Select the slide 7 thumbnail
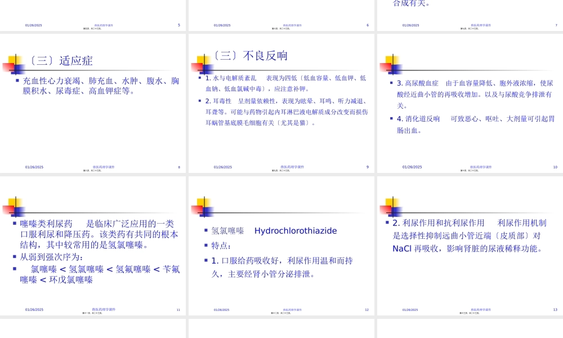This screenshot has width=563, height=338. pyautogui.click(x=469, y=14)
